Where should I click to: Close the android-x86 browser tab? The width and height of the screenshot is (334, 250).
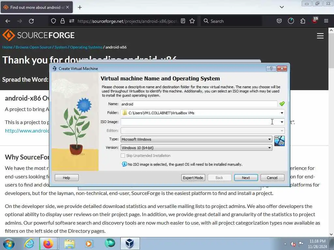pyautogui.click(x=68, y=7)
